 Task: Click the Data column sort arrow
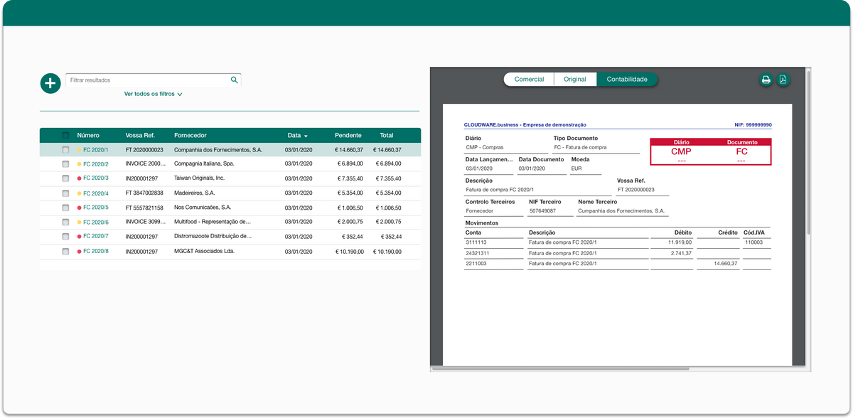pos(306,136)
